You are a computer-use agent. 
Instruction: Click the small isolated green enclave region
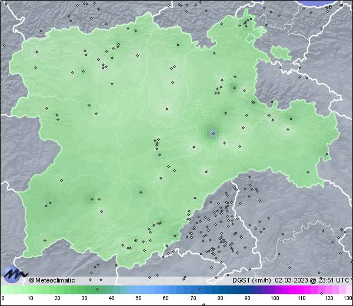[281, 53]
